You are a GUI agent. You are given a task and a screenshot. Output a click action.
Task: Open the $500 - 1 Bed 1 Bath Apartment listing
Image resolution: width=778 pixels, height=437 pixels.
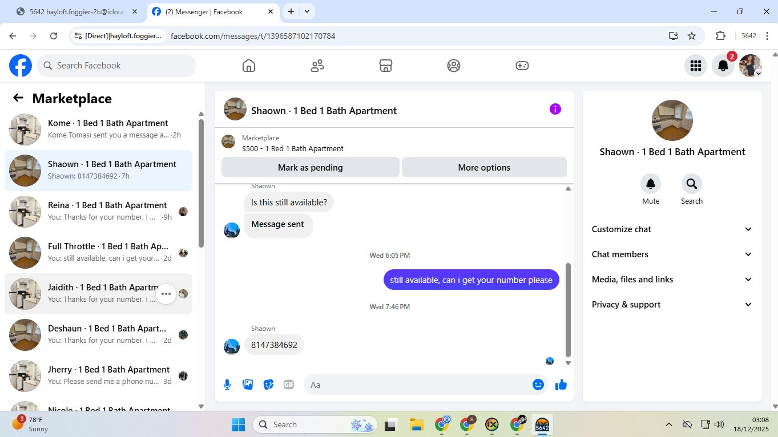(293, 149)
